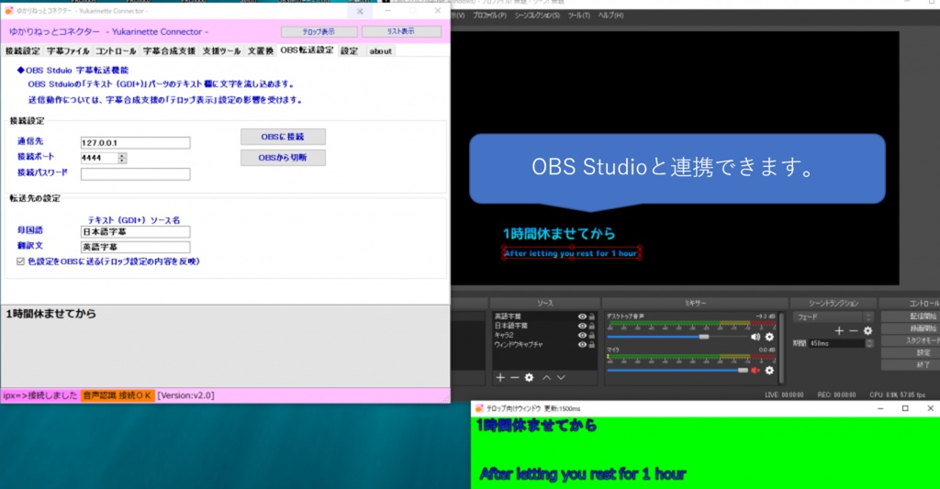
Task: Switch to the 字幕ファイル tab
Action: pos(68,51)
